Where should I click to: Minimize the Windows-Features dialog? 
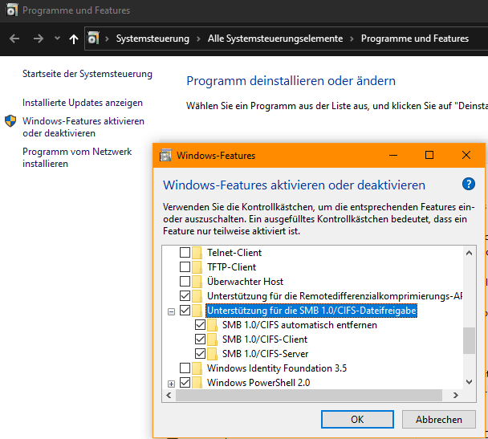(x=393, y=155)
